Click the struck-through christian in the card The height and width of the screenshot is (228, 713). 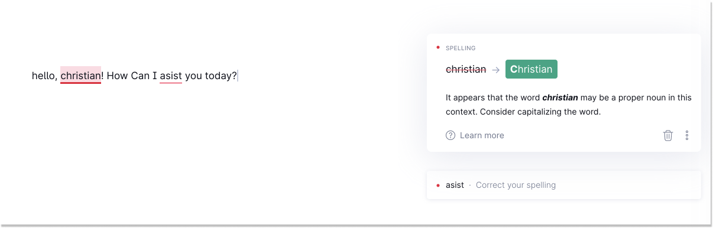click(x=466, y=69)
